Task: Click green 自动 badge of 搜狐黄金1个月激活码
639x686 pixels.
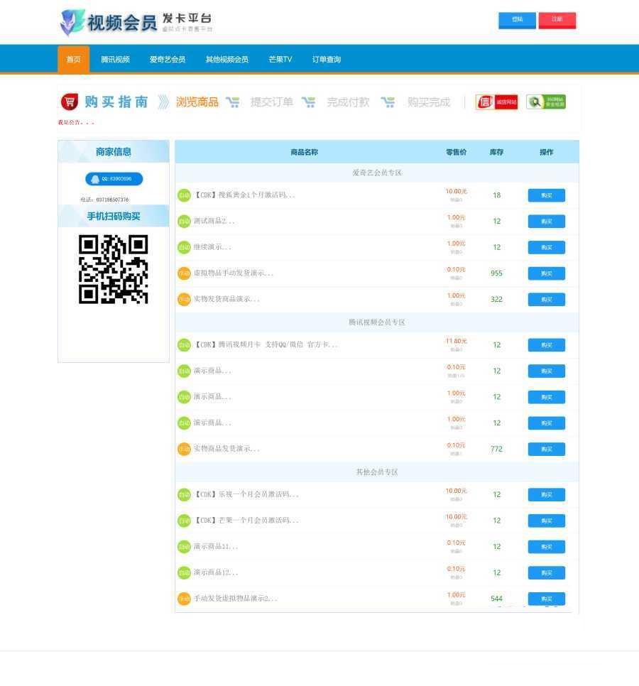Action: pyautogui.click(x=184, y=195)
